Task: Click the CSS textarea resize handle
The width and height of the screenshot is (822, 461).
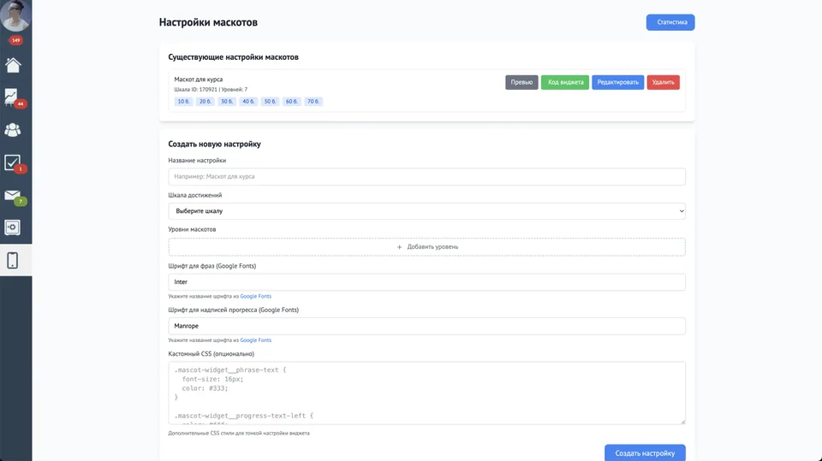Action: (x=682, y=421)
